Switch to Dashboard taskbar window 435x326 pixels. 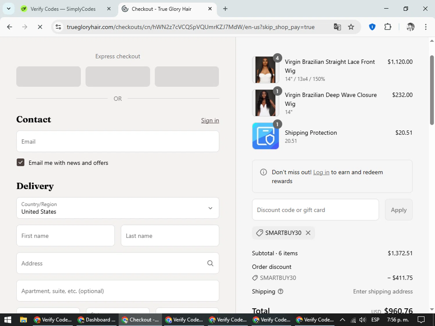click(97, 320)
